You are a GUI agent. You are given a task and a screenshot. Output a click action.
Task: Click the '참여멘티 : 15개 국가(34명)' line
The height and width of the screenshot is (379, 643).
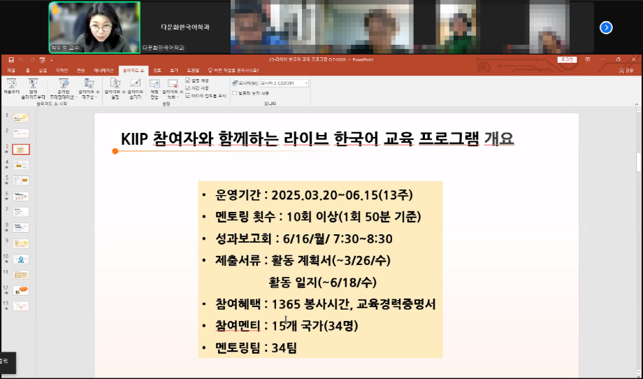click(287, 326)
